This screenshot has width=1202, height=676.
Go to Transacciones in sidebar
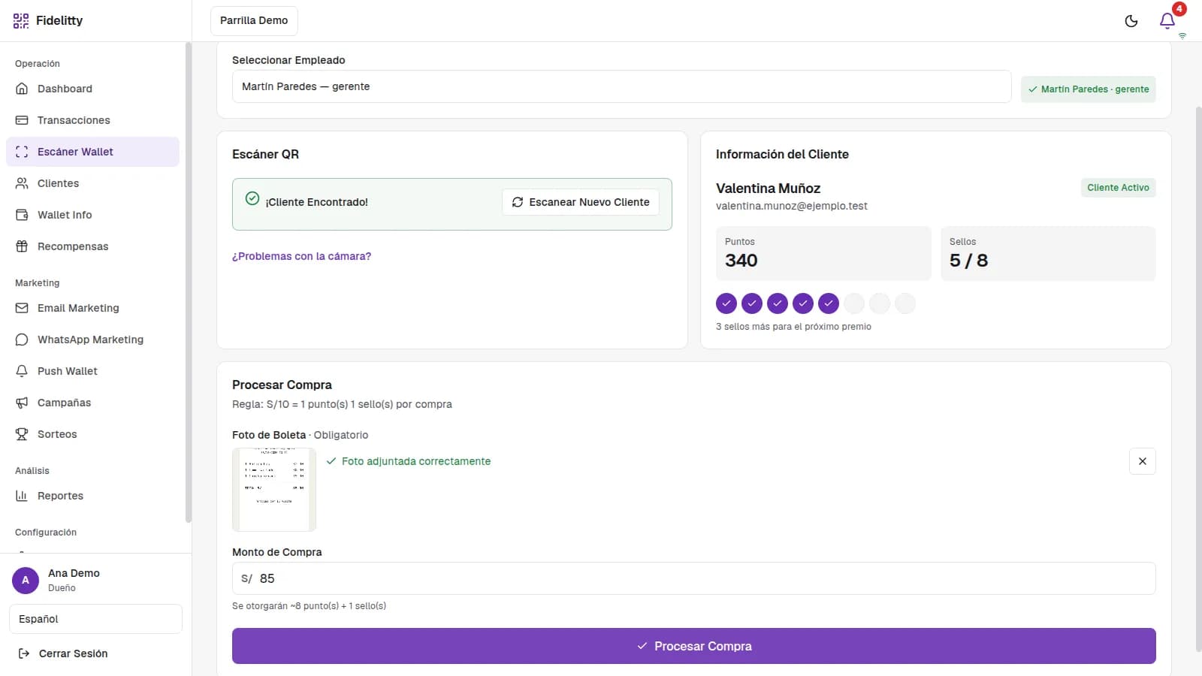[92, 120]
